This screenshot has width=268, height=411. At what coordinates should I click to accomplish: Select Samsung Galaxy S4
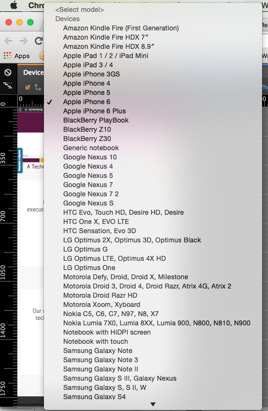tap(153, 396)
